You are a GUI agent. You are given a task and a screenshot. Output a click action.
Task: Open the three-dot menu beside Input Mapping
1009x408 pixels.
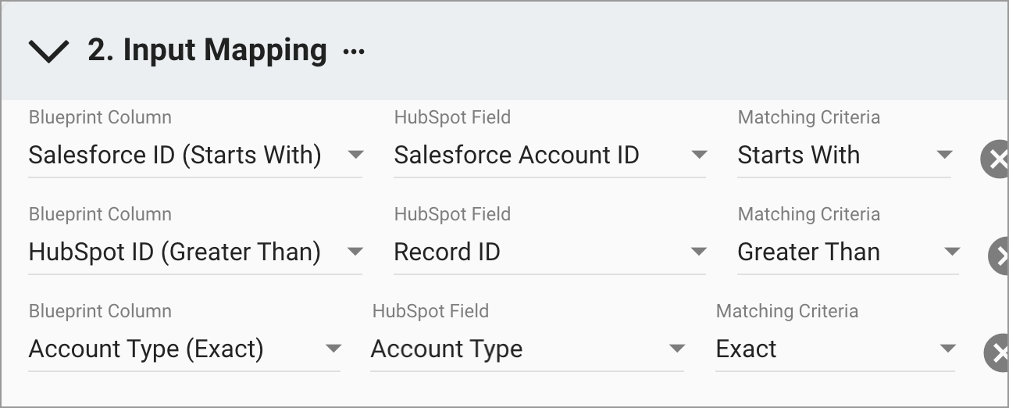(354, 52)
